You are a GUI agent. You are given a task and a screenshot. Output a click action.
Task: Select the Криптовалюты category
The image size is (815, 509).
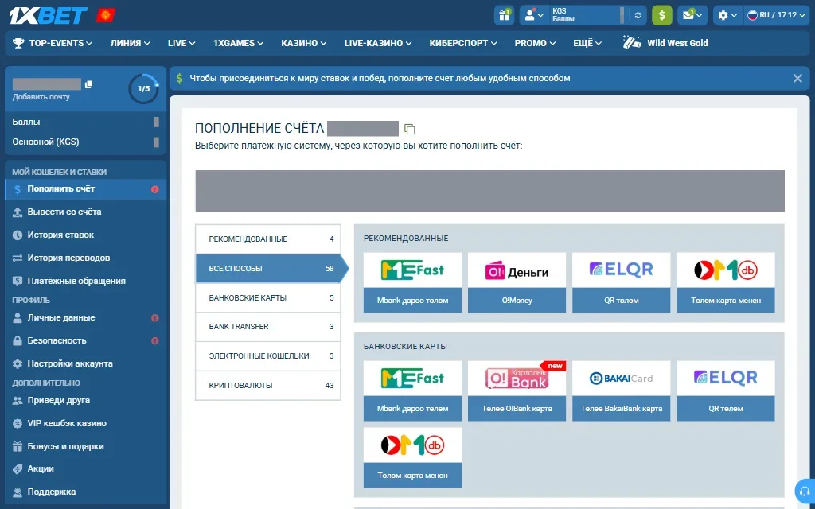[268, 386]
